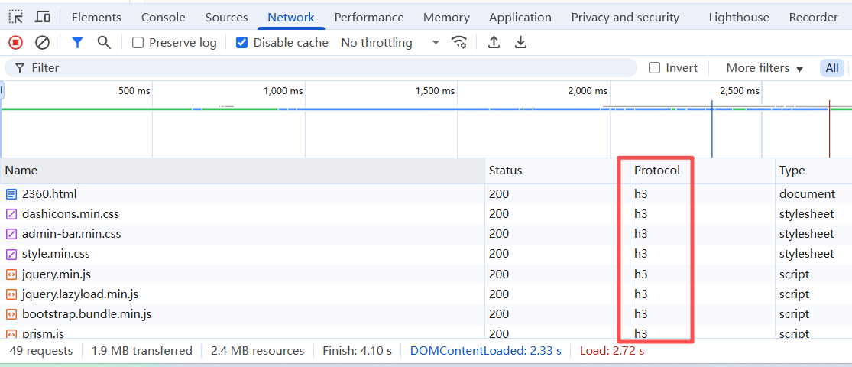The height and width of the screenshot is (367, 852).
Task: Click the inspect element selector icon
Action: (16, 17)
